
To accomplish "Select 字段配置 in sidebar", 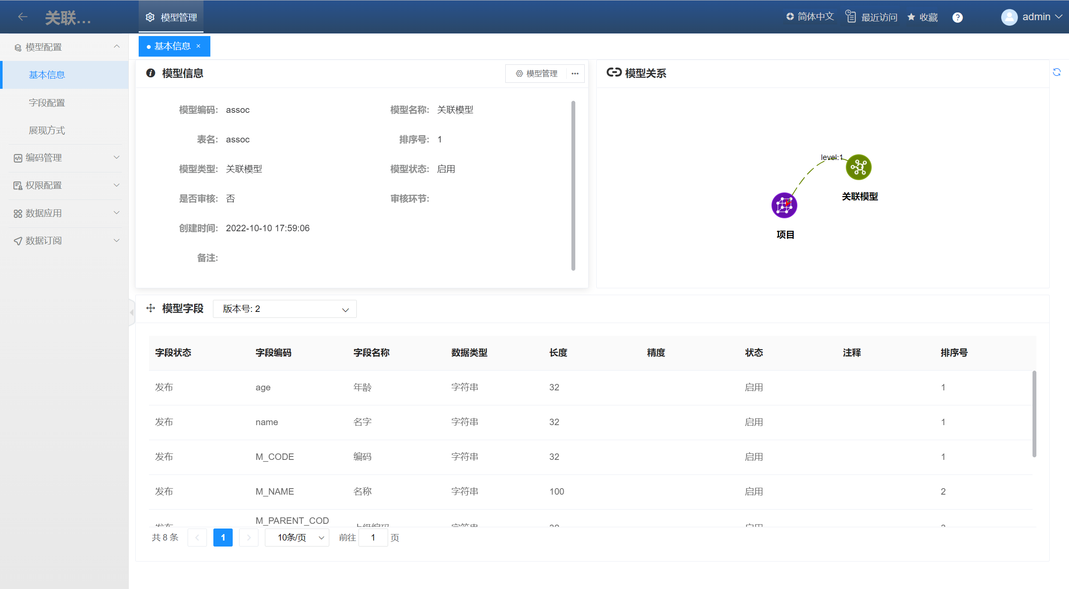I will tap(47, 103).
